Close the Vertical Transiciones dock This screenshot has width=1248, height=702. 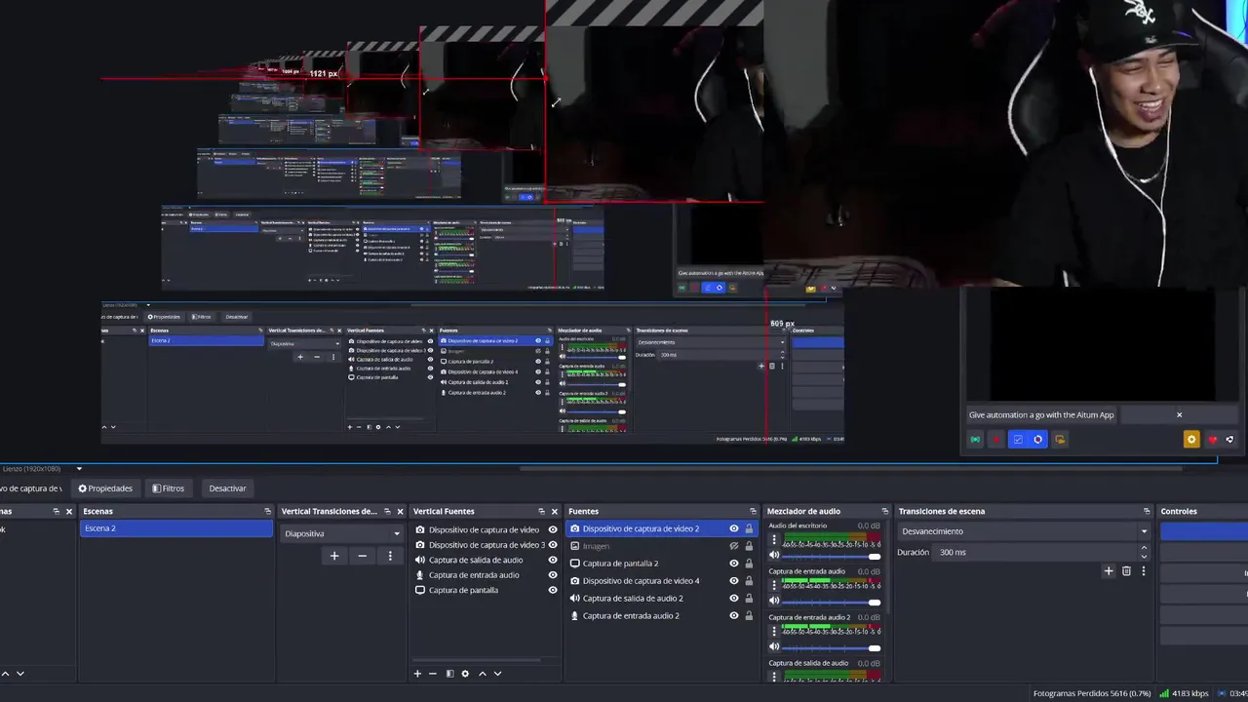(400, 511)
